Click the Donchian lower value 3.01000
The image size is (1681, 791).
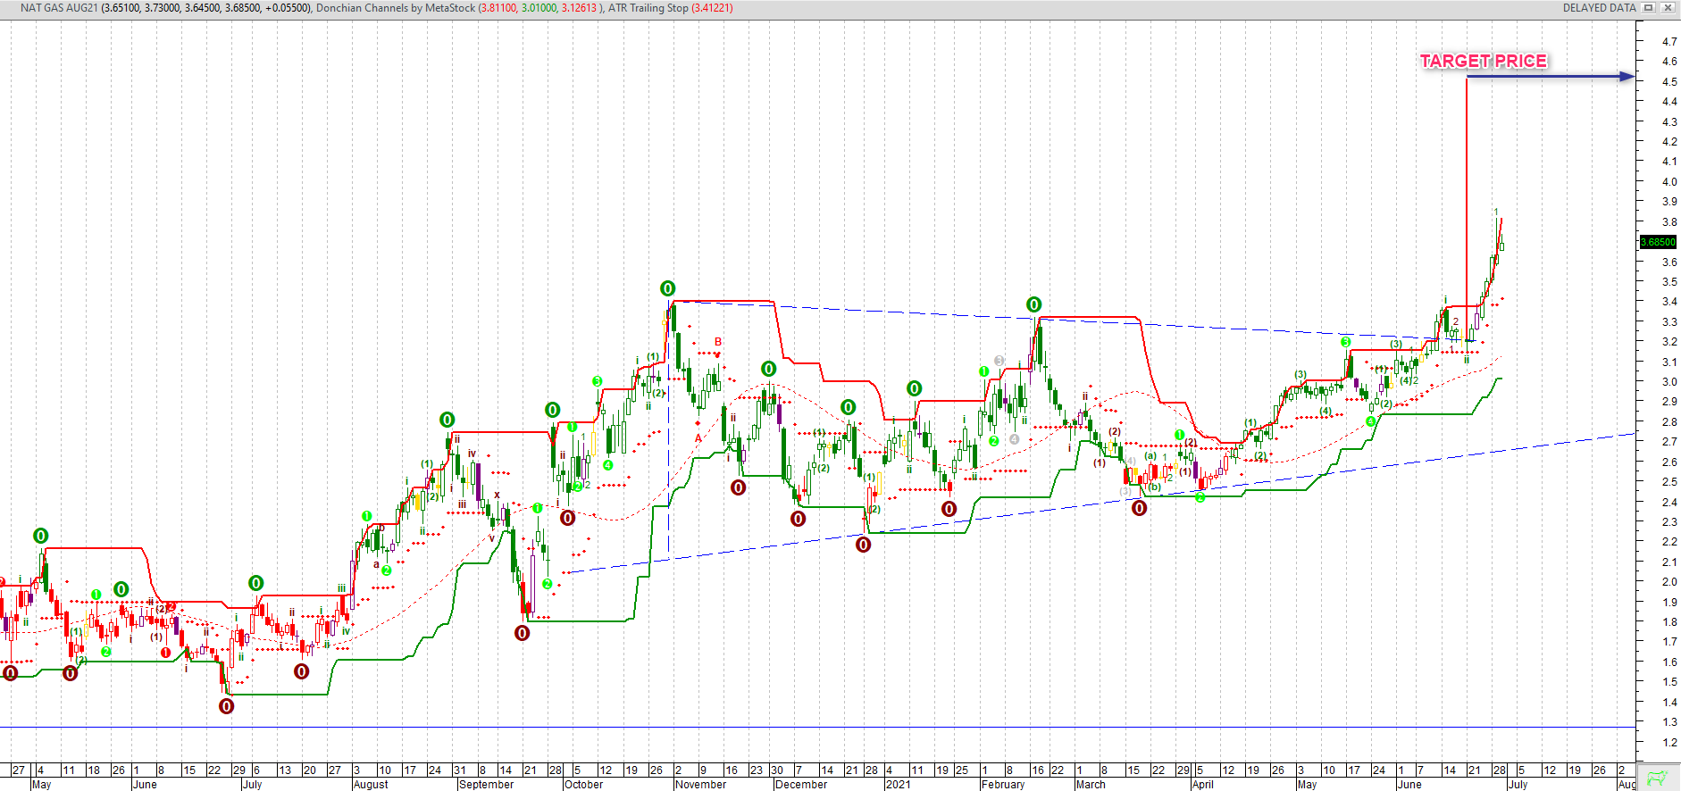click(x=539, y=8)
